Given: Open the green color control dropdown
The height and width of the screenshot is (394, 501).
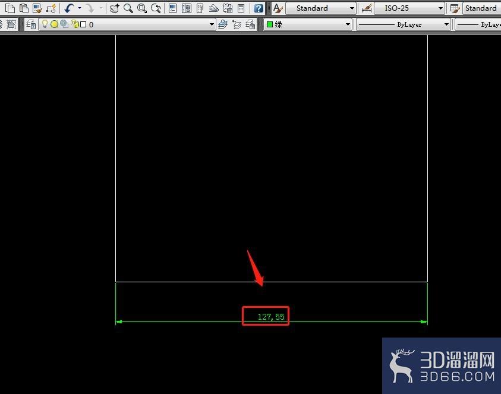Looking at the screenshot, I should pos(308,24).
